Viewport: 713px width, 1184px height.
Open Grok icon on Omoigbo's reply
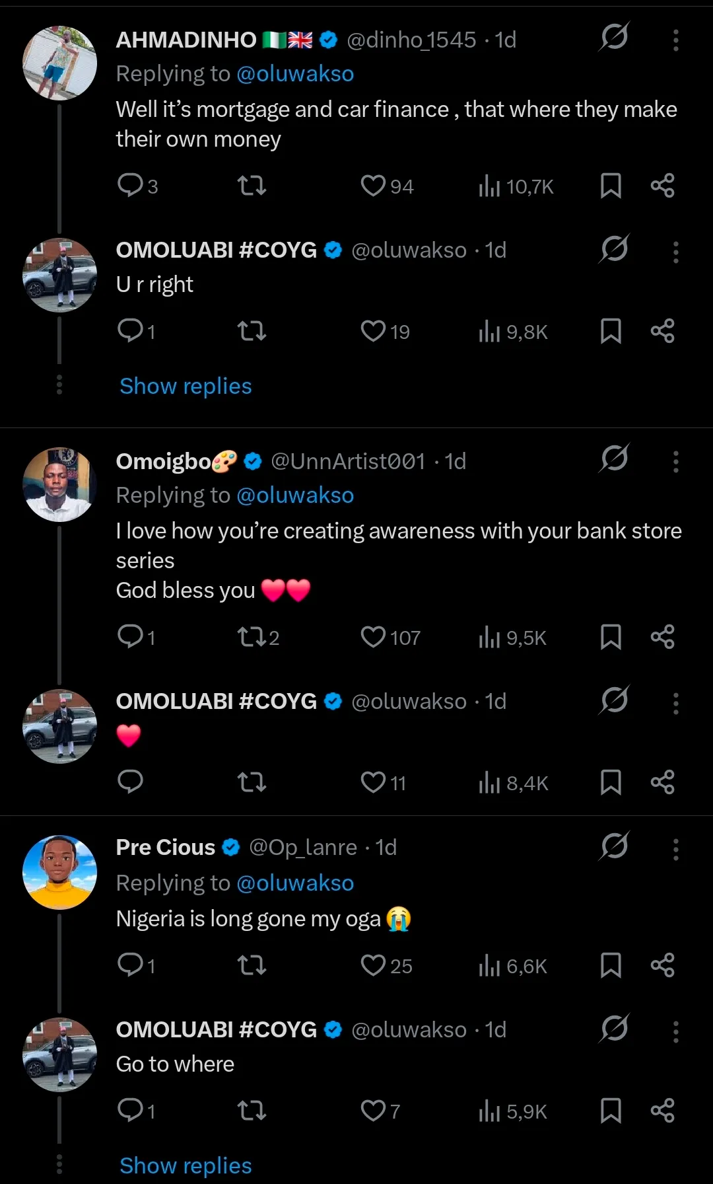(x=614, y=458)
